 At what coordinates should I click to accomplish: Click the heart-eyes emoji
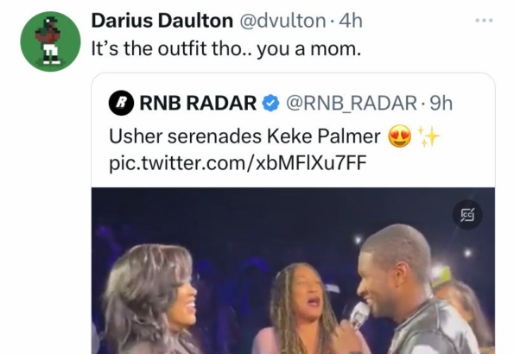(400, 136)
